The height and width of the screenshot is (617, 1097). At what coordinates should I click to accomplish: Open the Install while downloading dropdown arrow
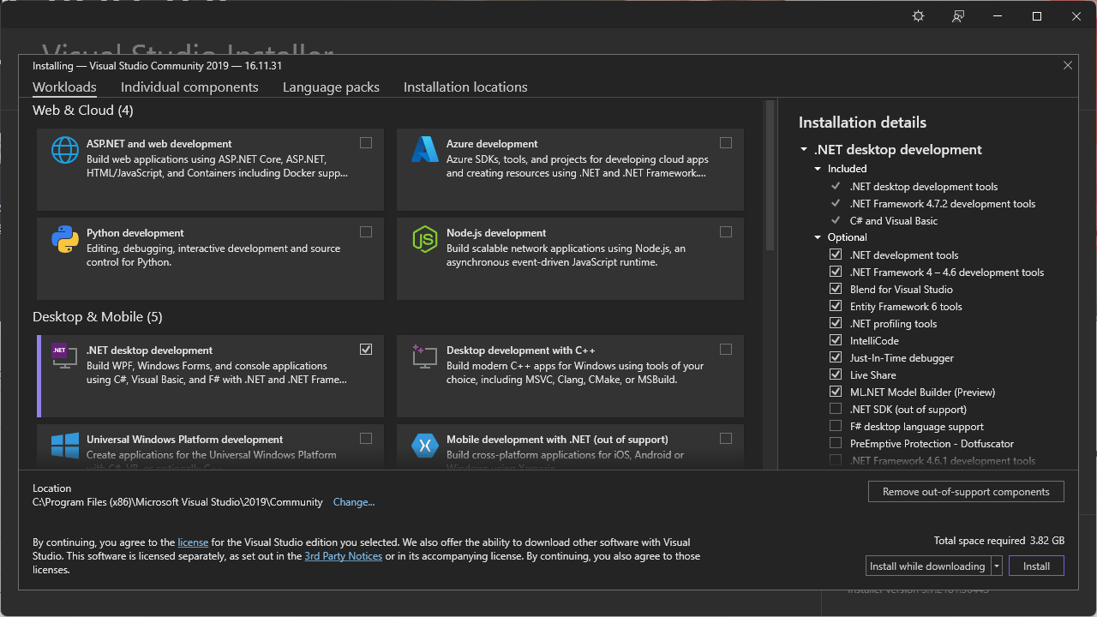(x=997, y=566)
